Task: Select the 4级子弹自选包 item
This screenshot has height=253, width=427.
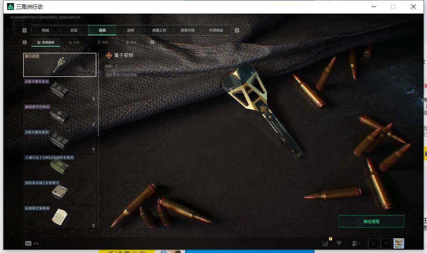Action: point(59,90)
